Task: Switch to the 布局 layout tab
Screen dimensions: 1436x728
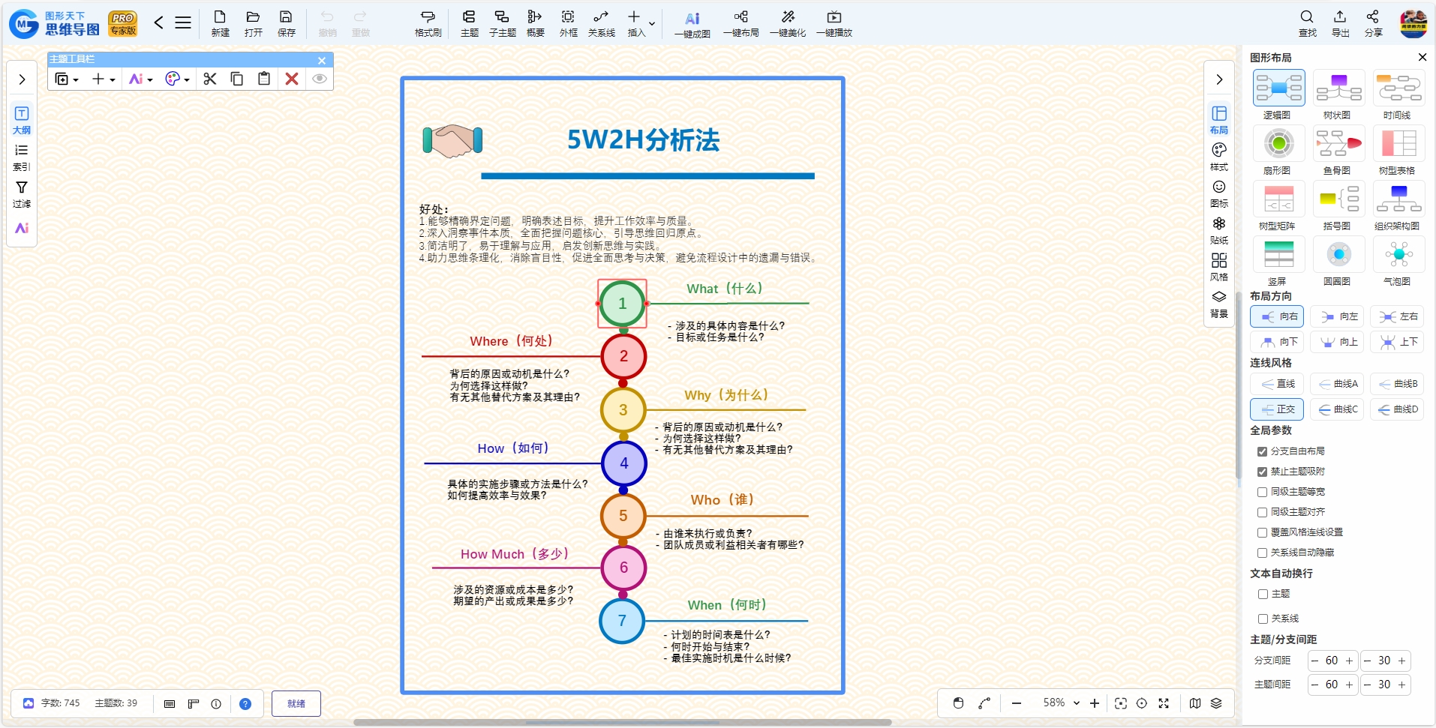Action: [x=1219, y=120]
